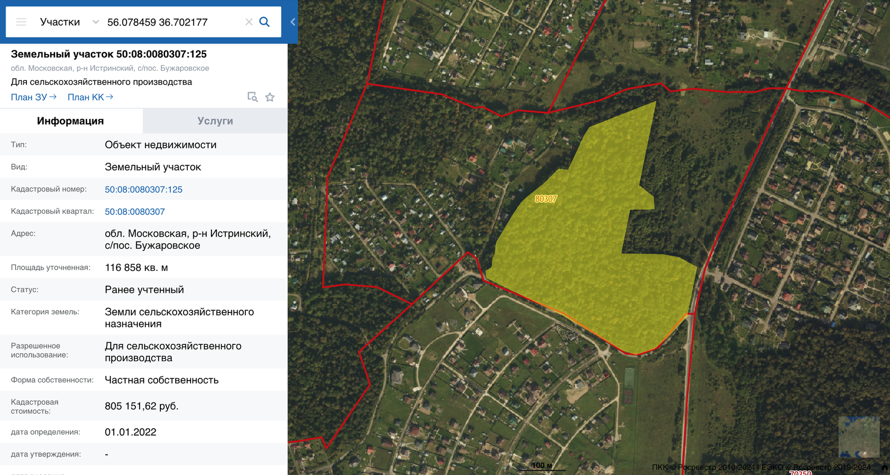Click the 100 м scale bar
890x475 pixels.
(542, 466)
